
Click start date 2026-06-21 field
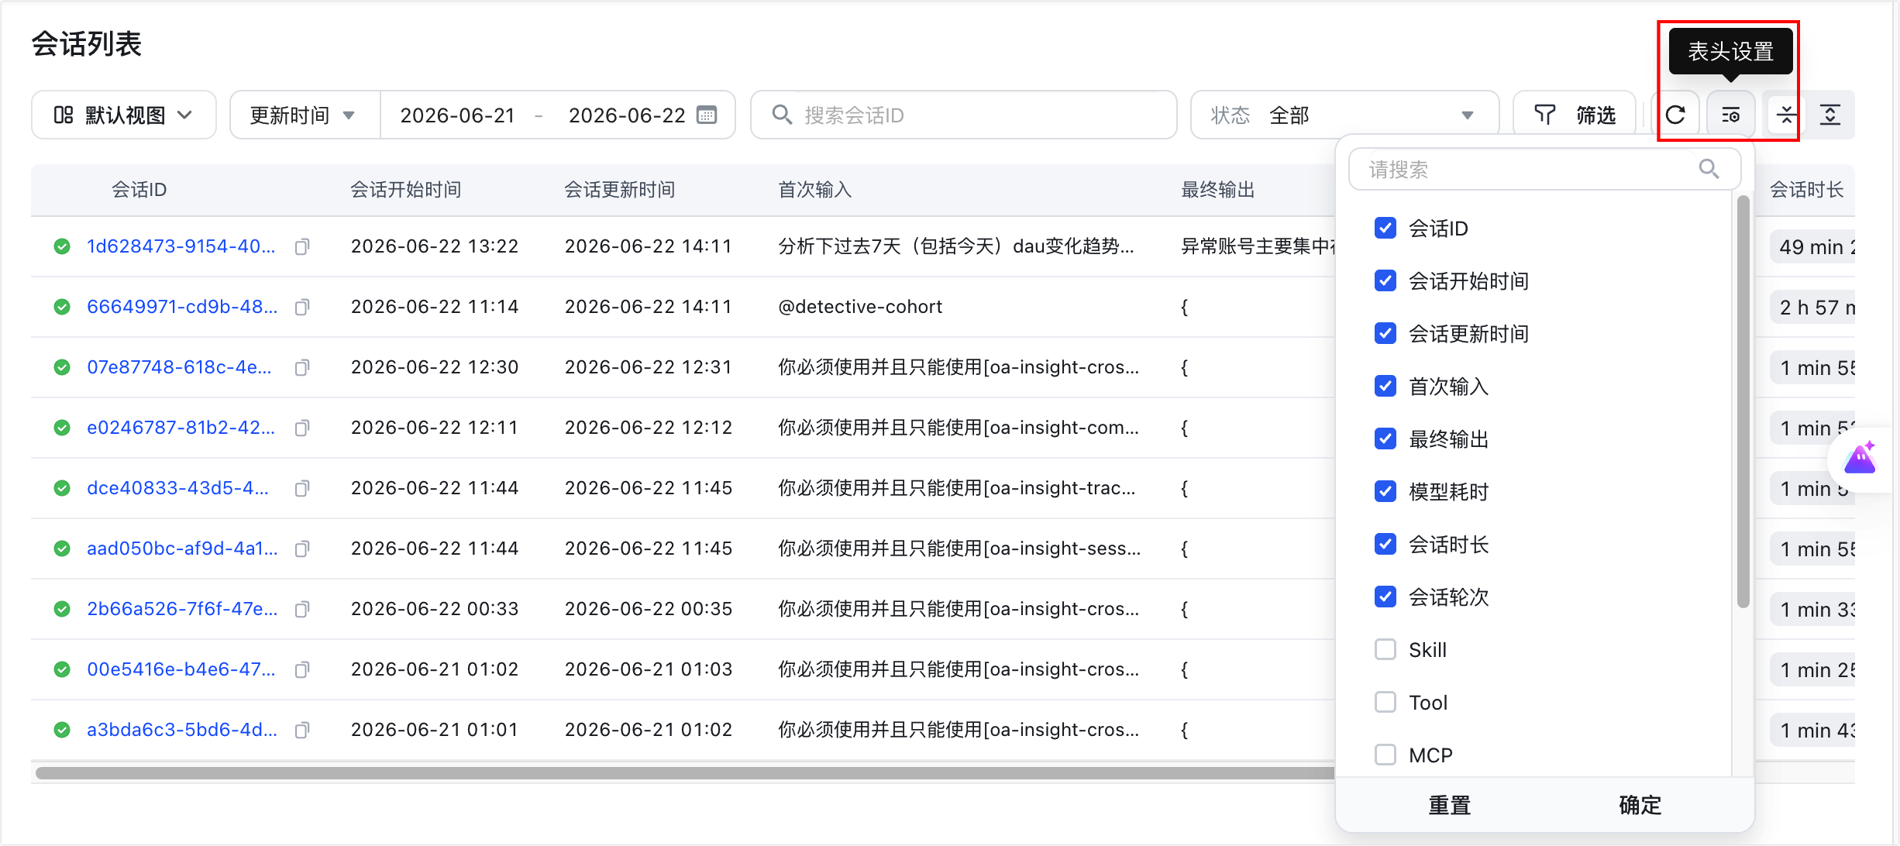[x=458, y=115]
